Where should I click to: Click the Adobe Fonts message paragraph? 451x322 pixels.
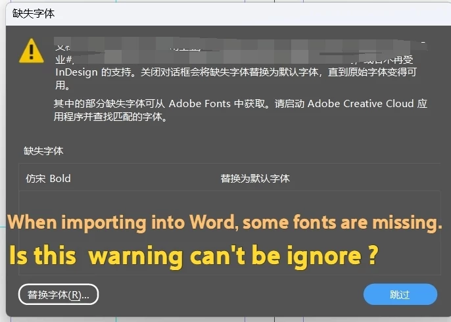tap(240, 110)
